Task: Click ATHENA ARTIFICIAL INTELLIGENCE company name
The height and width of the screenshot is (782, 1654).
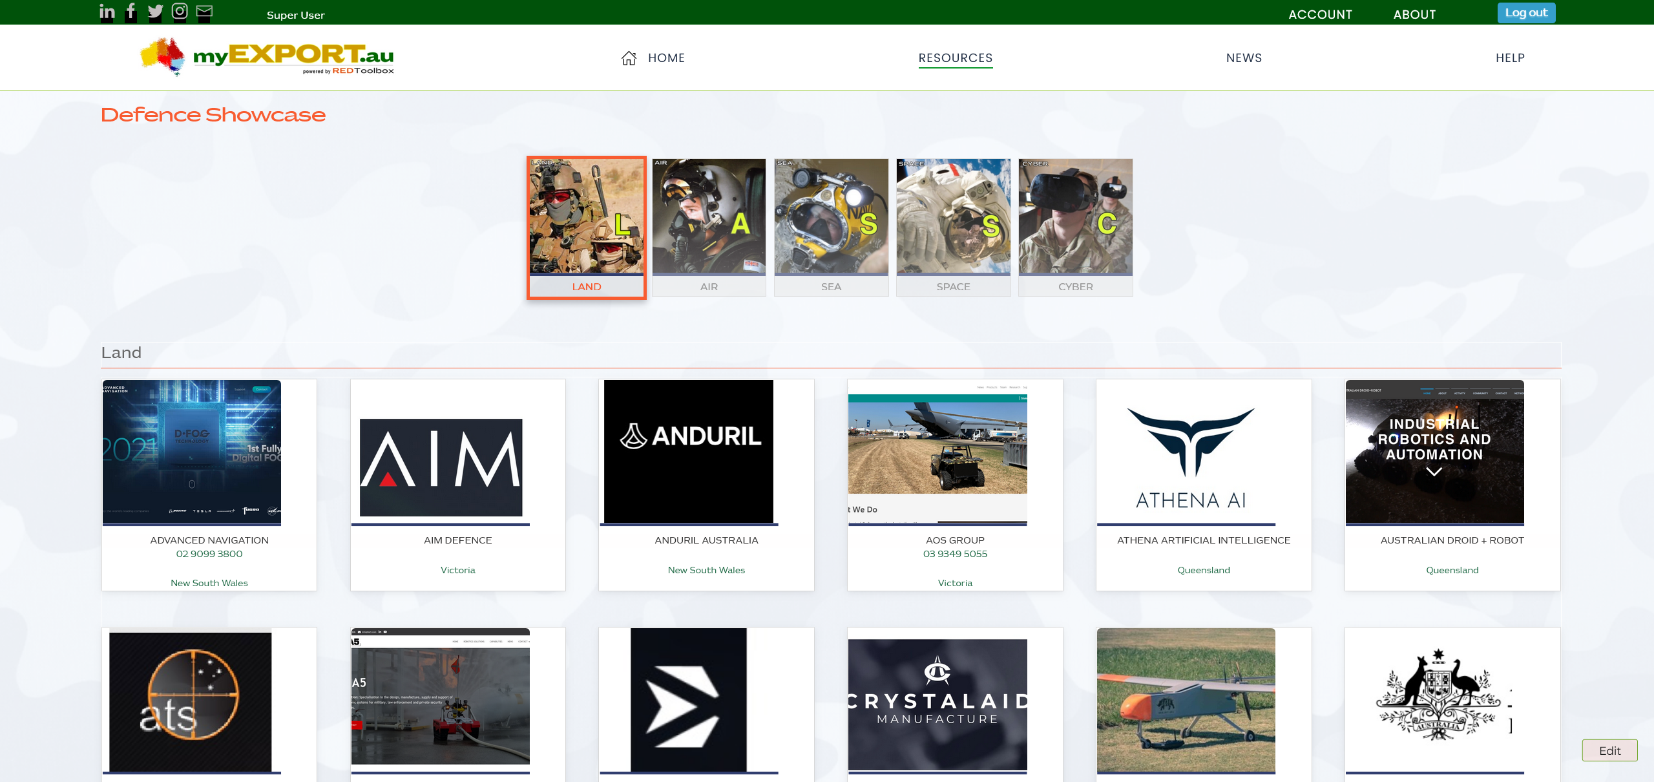Action: coord(1204,540)
